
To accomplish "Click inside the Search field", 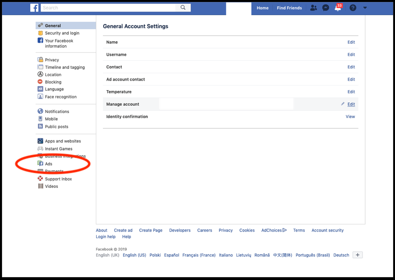I will (108, 8).
